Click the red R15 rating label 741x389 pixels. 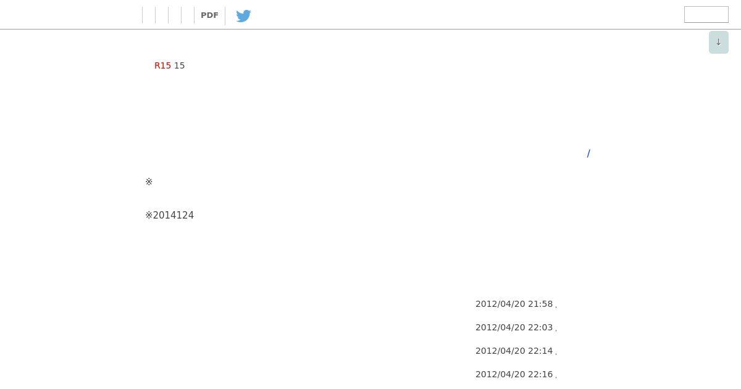[x=162, y=65]
